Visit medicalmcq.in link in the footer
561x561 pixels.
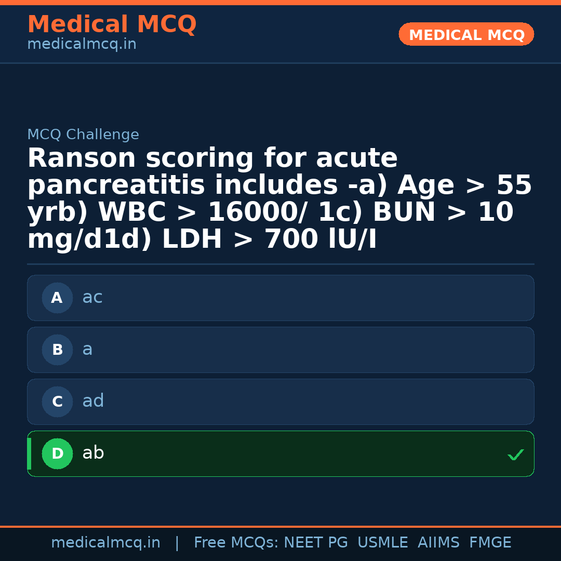(x=106, y=542)
